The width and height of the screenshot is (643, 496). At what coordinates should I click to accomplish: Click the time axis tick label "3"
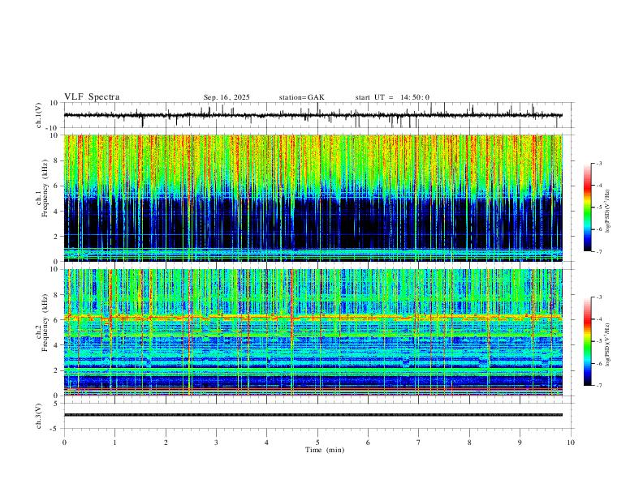coord(216,443)
